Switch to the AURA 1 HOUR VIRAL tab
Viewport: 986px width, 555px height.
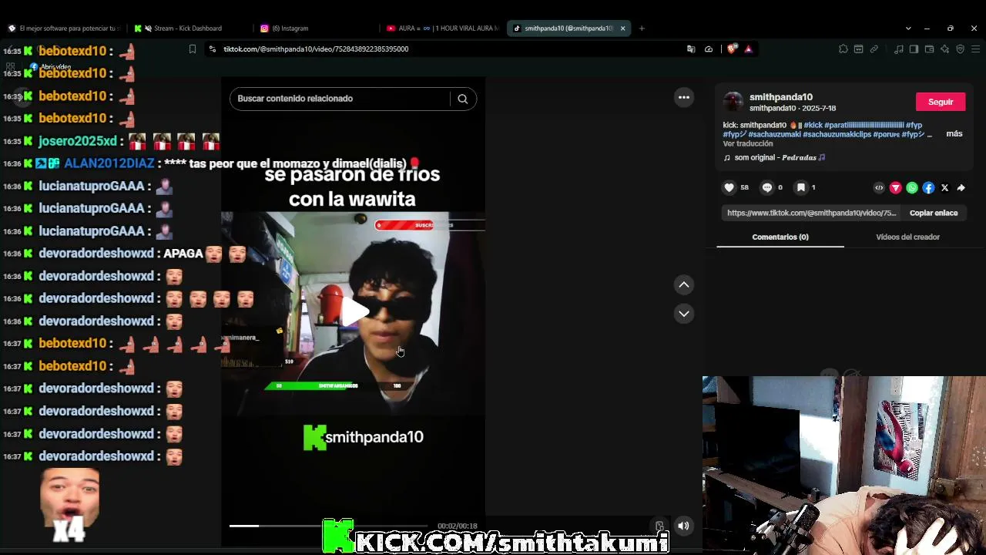pyautogui.click(x=443, y=29)
